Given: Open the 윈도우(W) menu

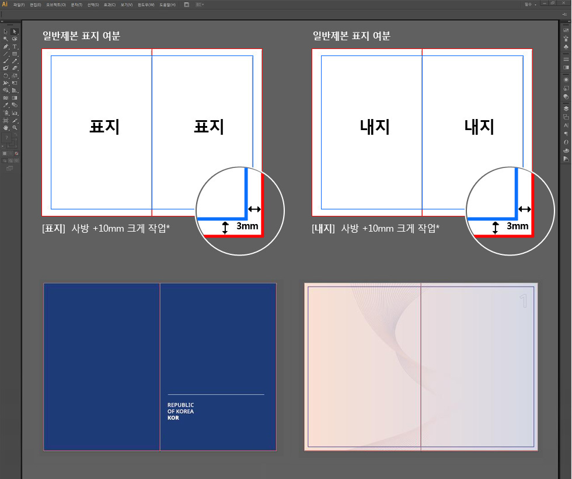Looking at the screenshot, I should tap(146, 5).
